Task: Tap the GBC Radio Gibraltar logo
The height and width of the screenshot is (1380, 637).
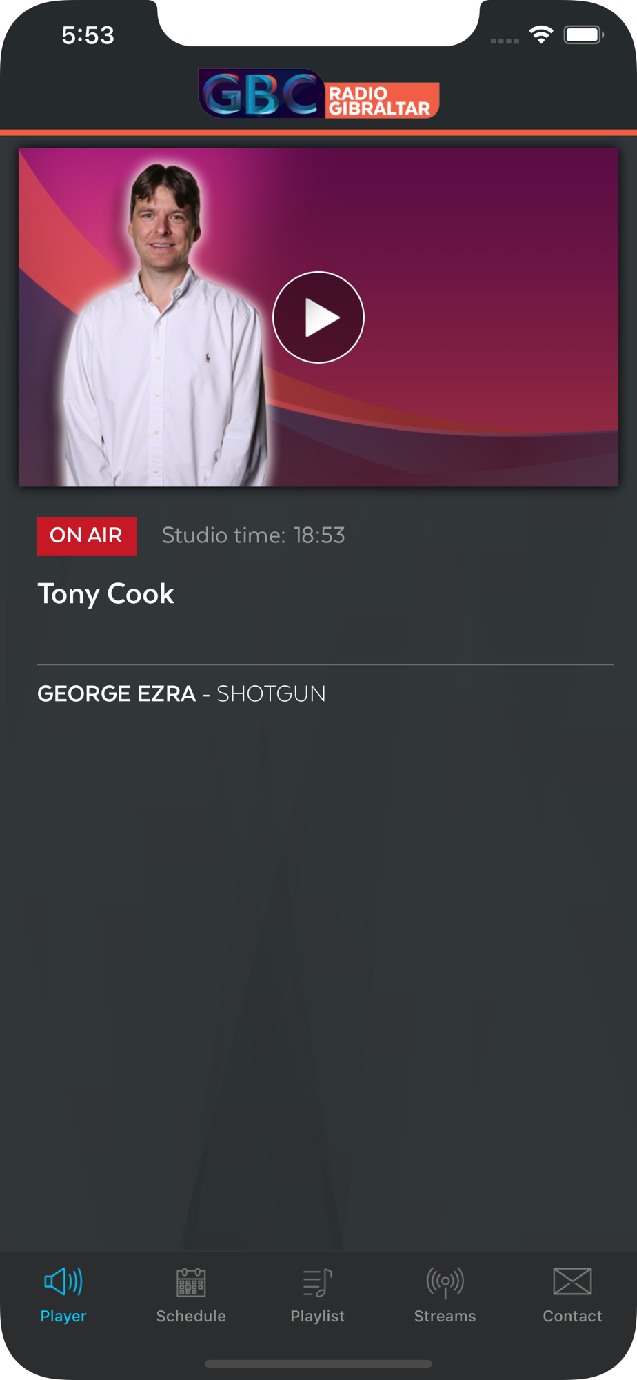Action: tap(318, 93)
